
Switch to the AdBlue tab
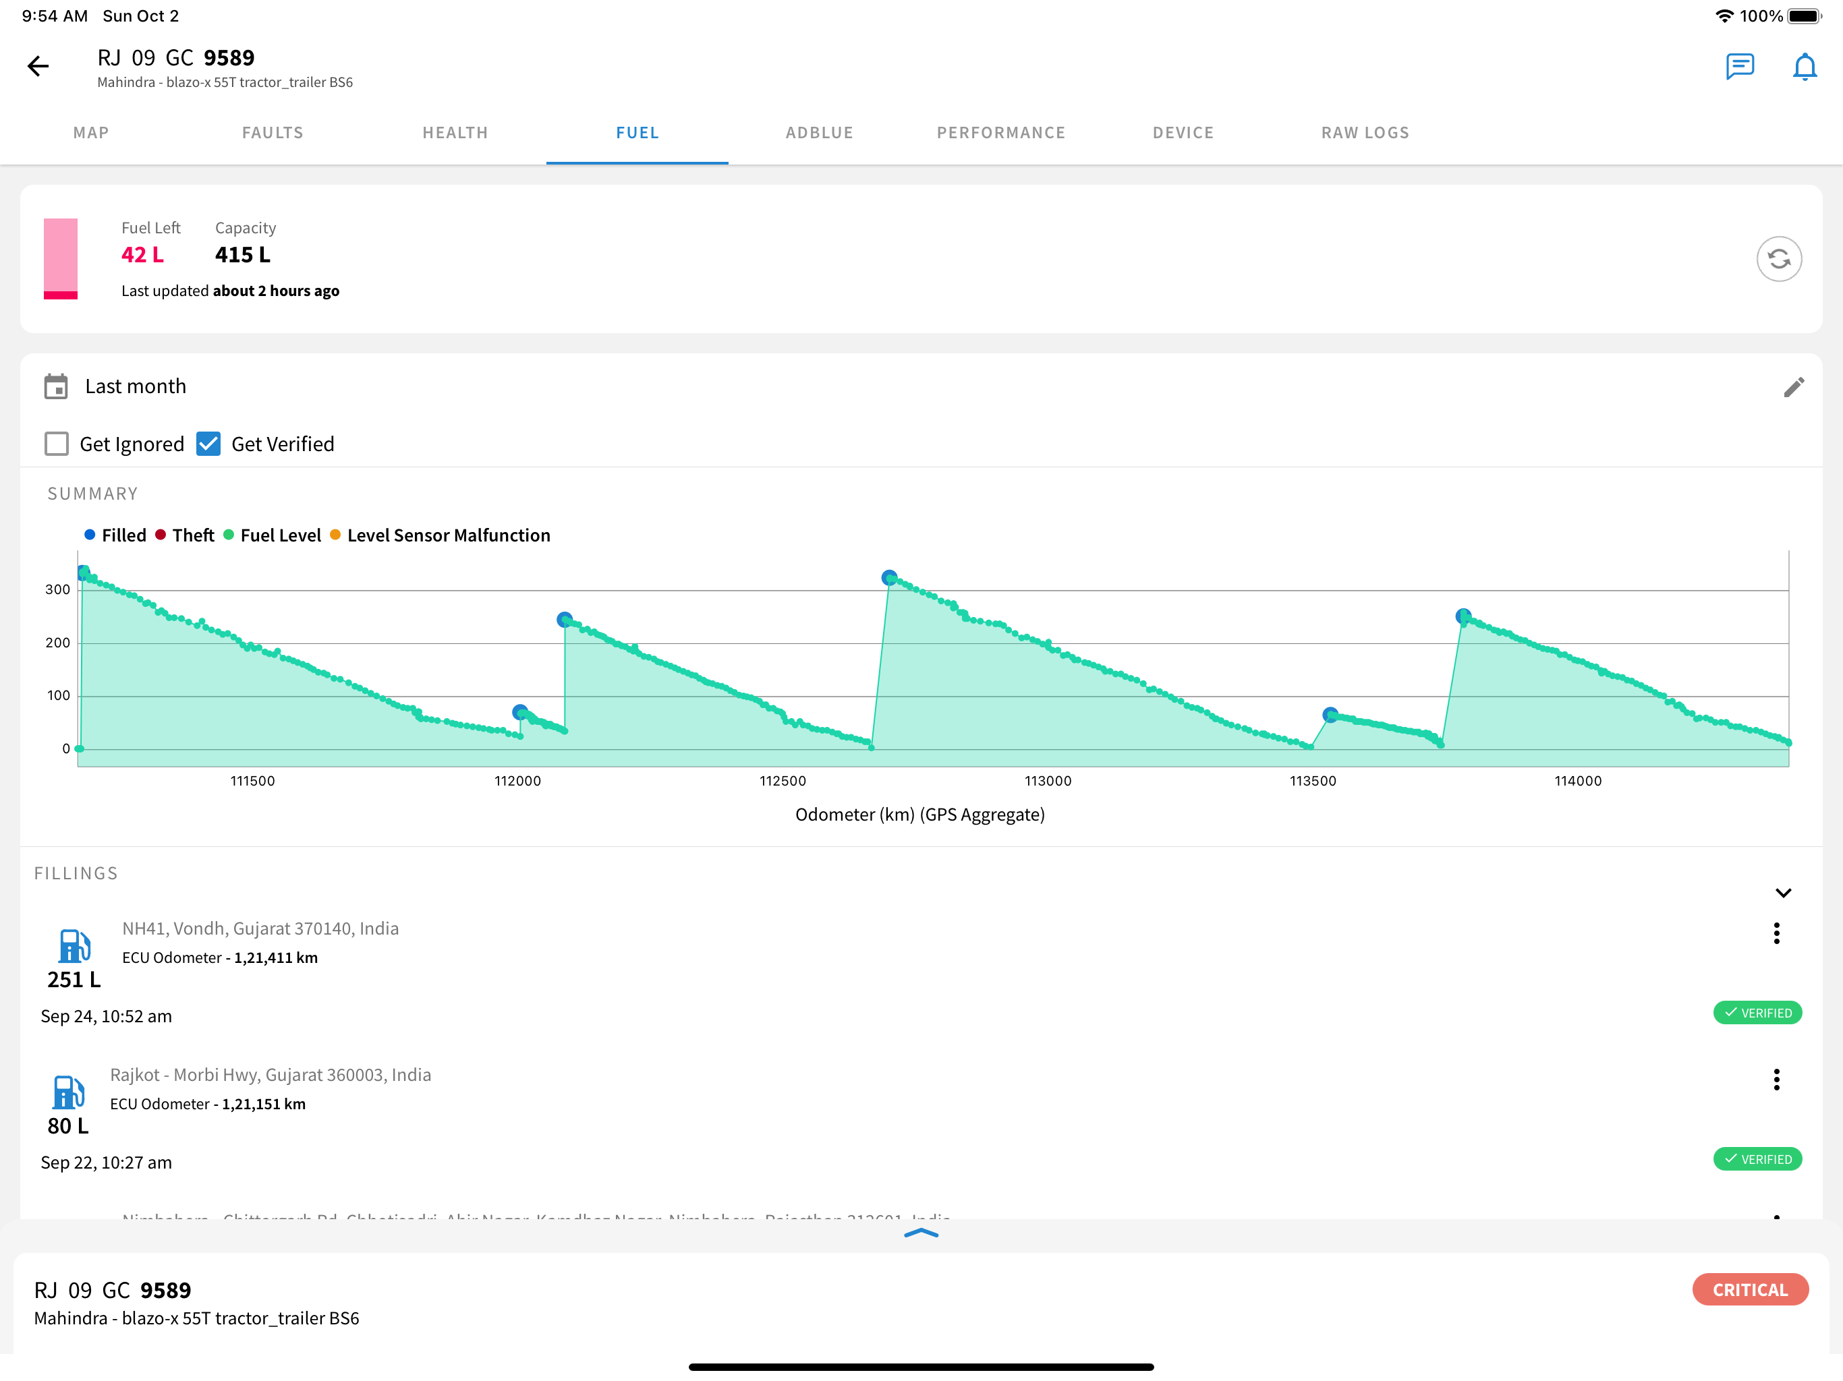point(819,134)
